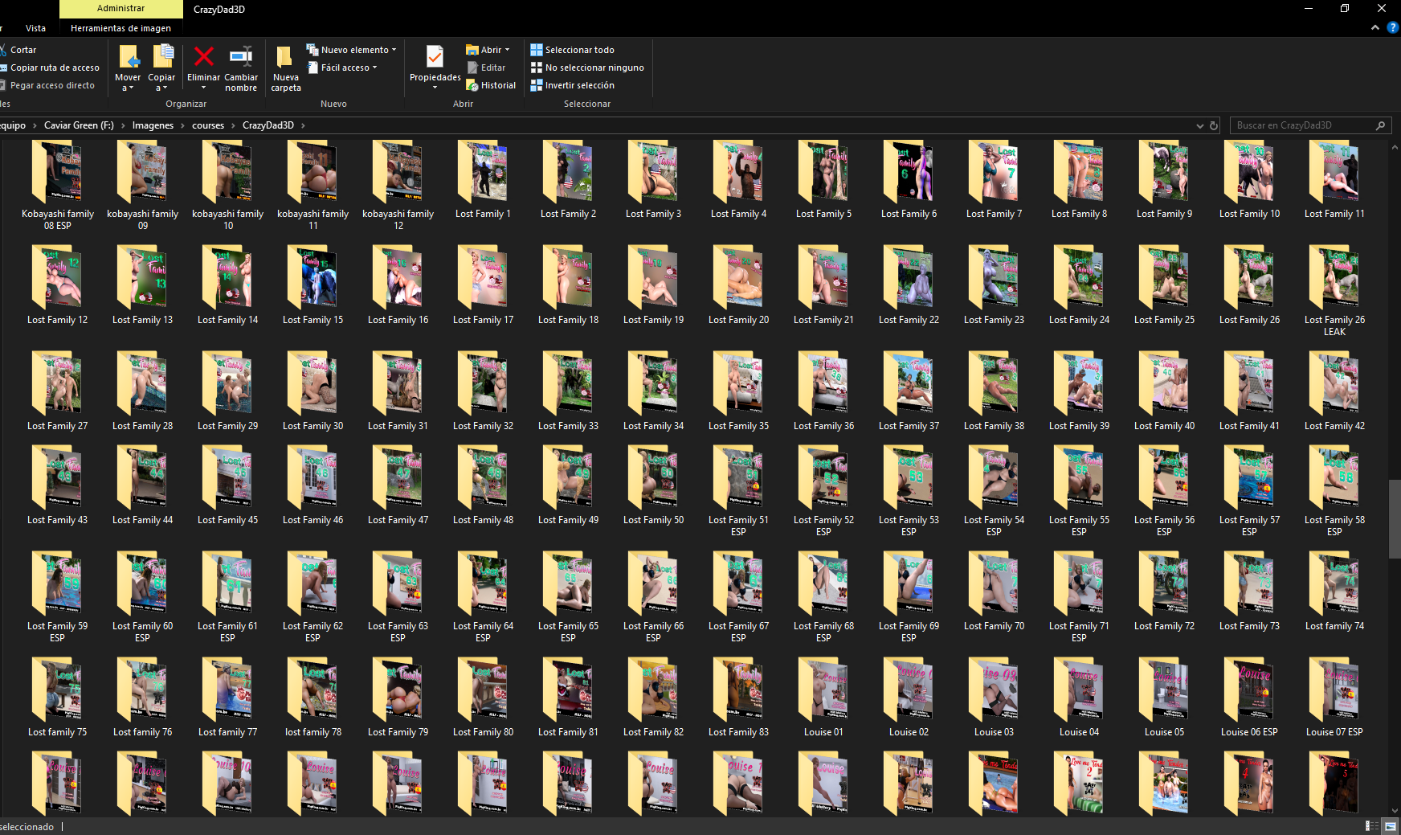Open the address bar history dropdown arrow
The width and height of the screenshot is (1401, 835).
coord(1200,125)
